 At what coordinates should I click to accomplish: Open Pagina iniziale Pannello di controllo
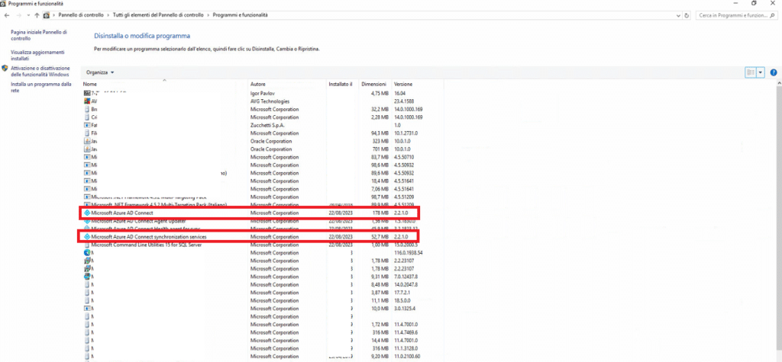pos(39,35)
